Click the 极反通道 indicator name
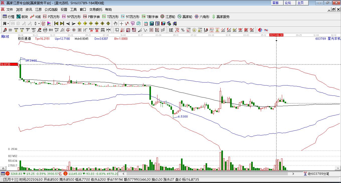The image size is (341, 183). (x=25, y=39)
